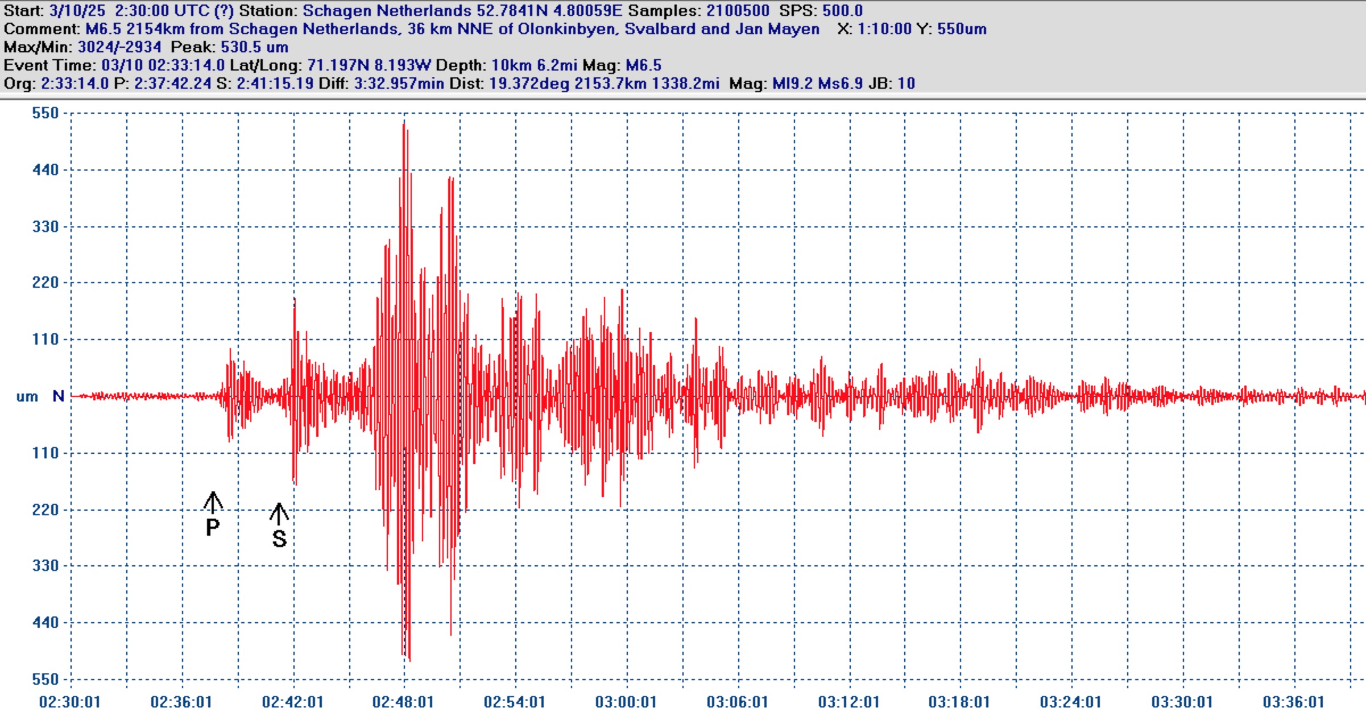Click the top 550 amplitude axis label
Viewport: 1366px width, 712px height.
[x=45, y=113]
